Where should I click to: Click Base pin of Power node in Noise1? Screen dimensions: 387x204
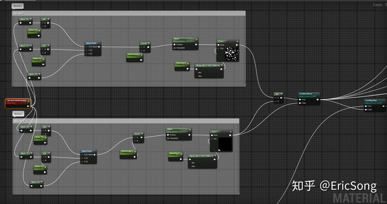pos(212,135)
